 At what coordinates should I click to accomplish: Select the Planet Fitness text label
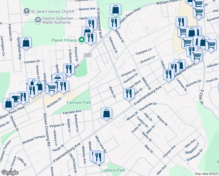(64, 40)
